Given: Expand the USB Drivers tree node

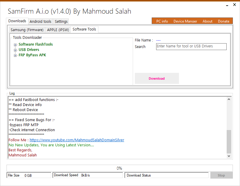Looking at the screenshot, I should pyautogui.click(x=15, y=50).
